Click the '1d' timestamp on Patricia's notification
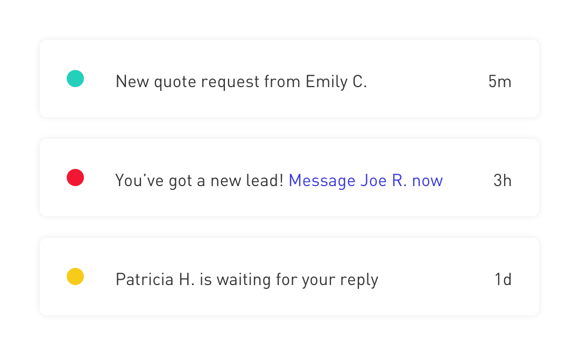The width and height of the screenshot is (580, 355). click(504, 279)
